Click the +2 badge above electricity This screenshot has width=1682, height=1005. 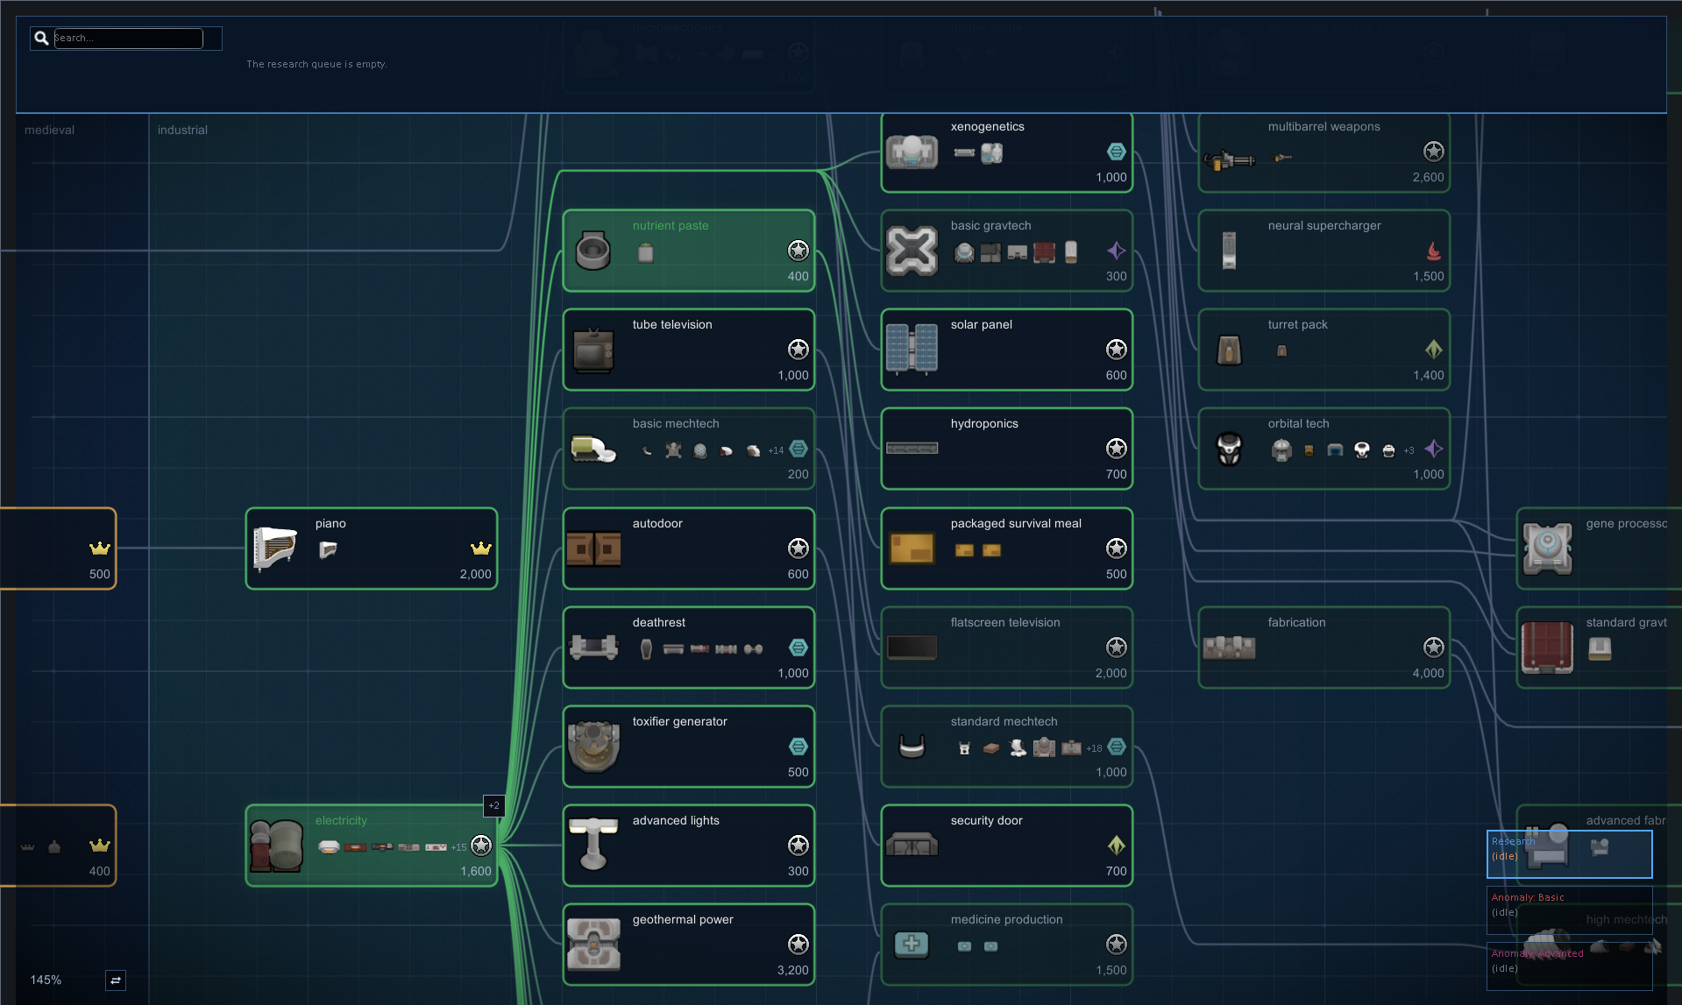coord(494,805)
